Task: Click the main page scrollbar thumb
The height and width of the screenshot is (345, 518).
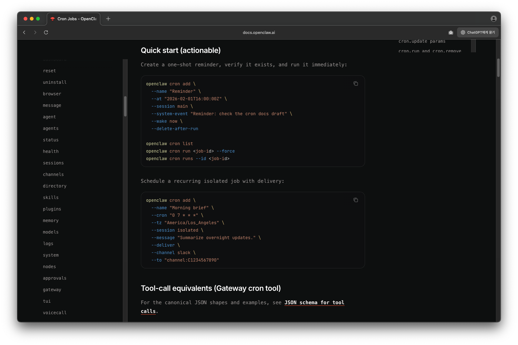Action: point(498,68)
